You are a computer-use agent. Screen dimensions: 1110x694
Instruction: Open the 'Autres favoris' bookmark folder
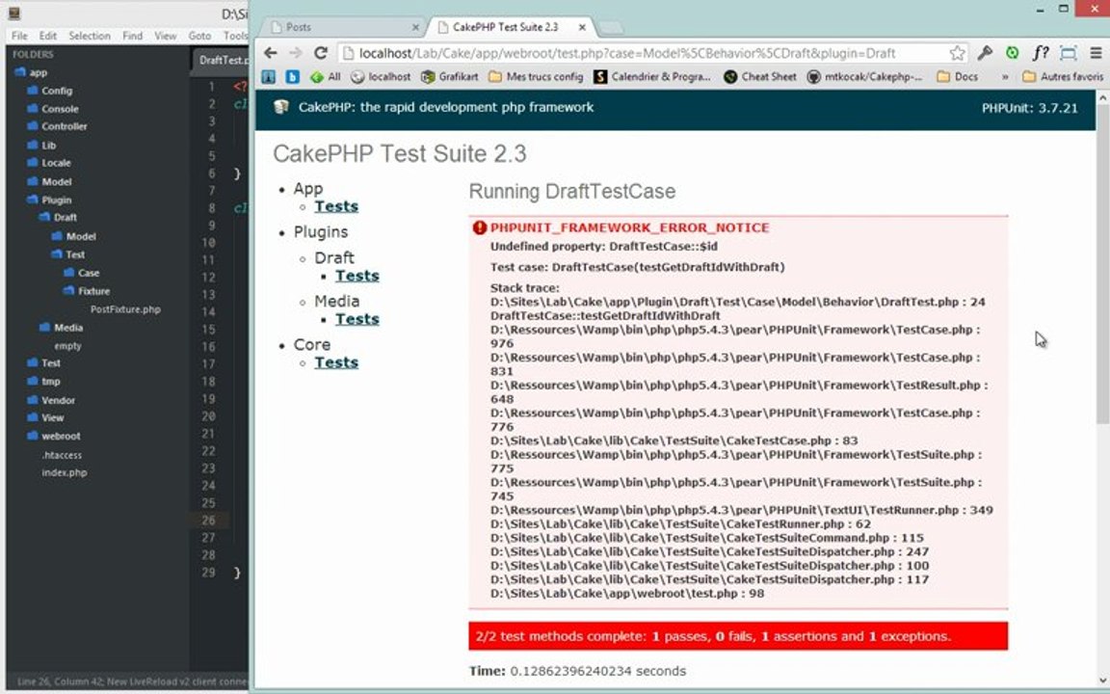coord(1063,76)
